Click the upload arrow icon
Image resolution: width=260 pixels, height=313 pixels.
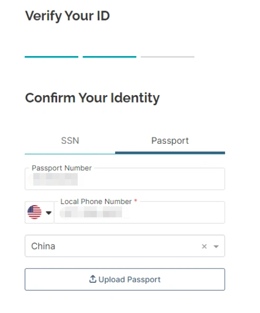click(92, 279)
